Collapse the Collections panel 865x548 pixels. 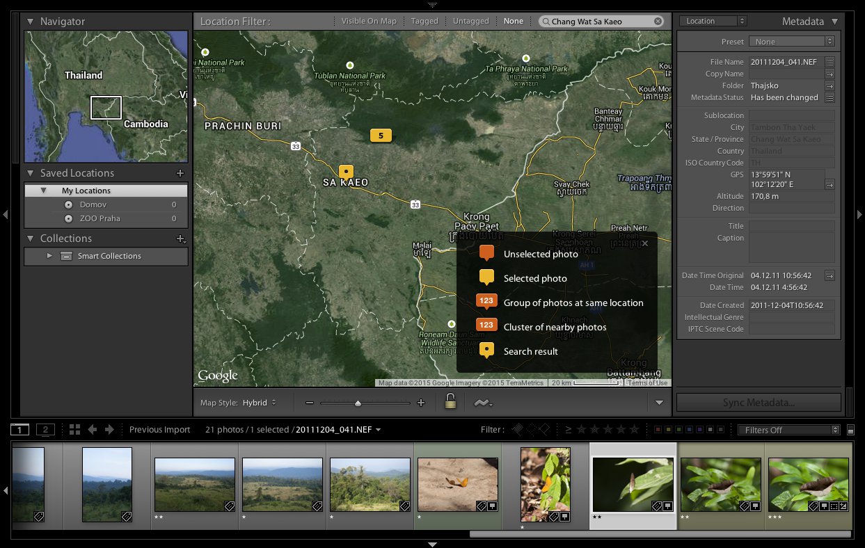tap(30, 239)
